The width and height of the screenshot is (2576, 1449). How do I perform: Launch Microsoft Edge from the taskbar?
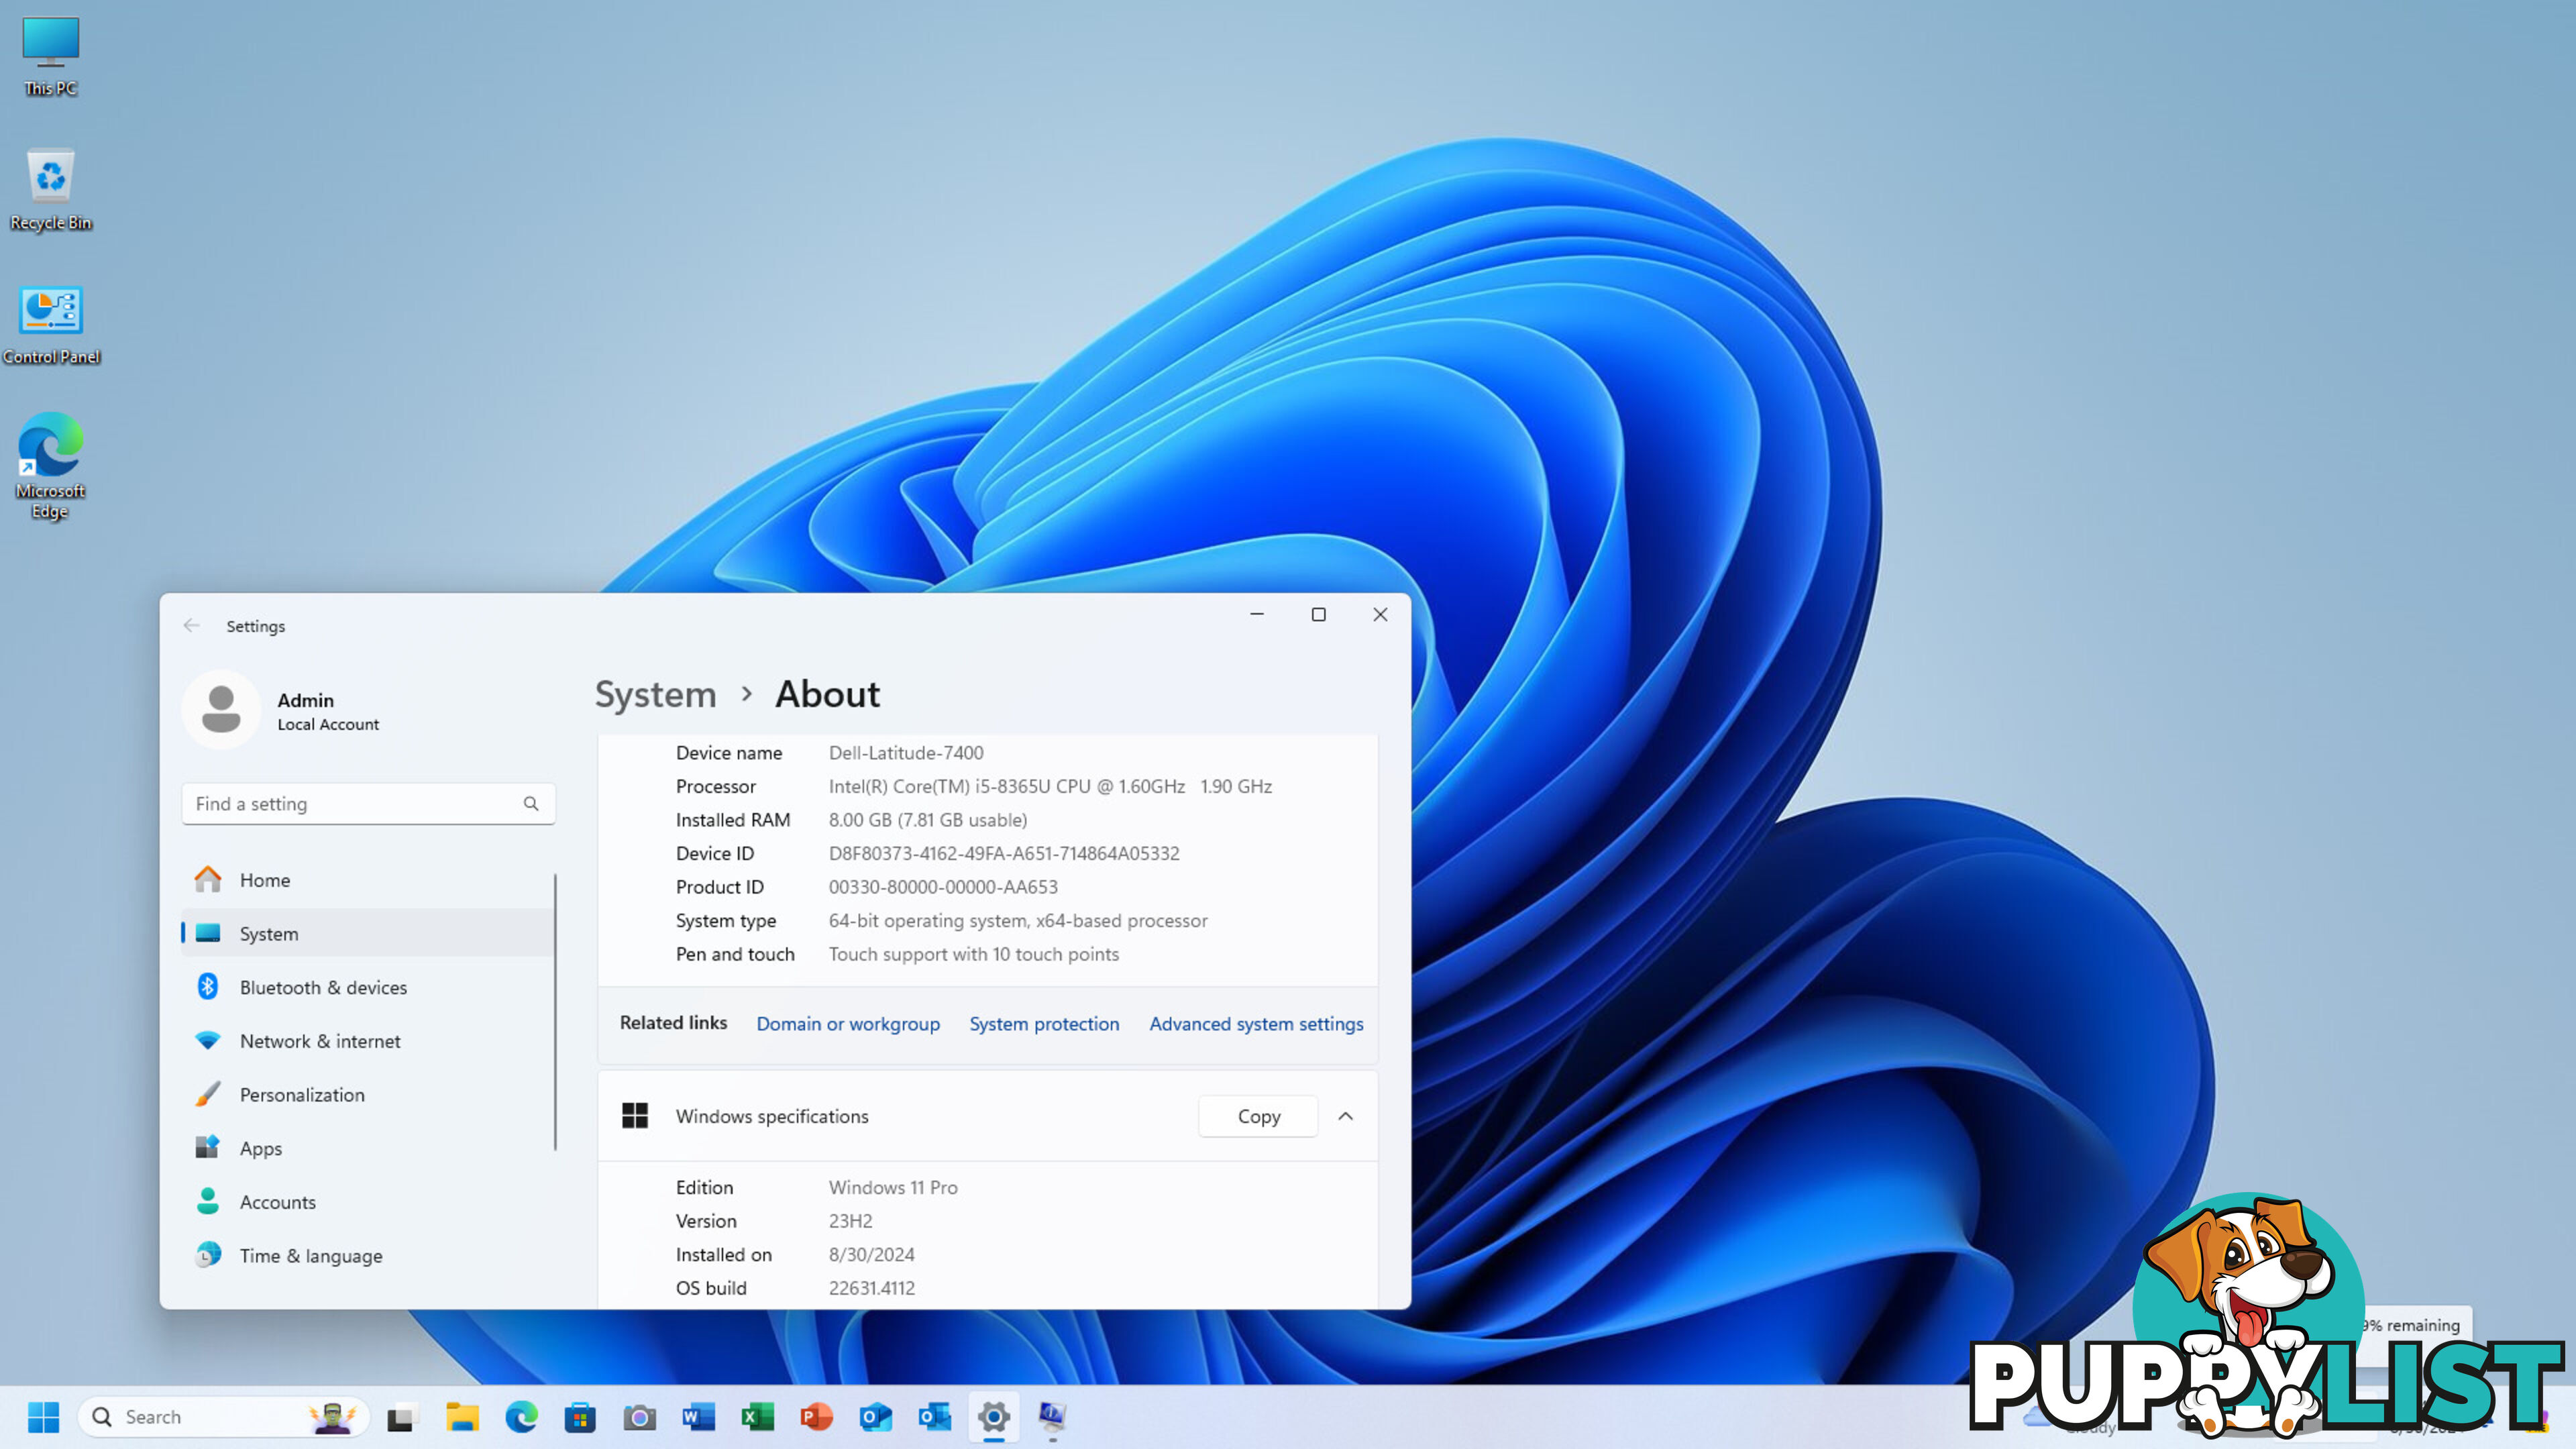coord(521,1416)
